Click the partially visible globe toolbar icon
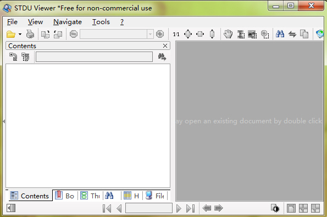327x217 pixels. [320, 34]
